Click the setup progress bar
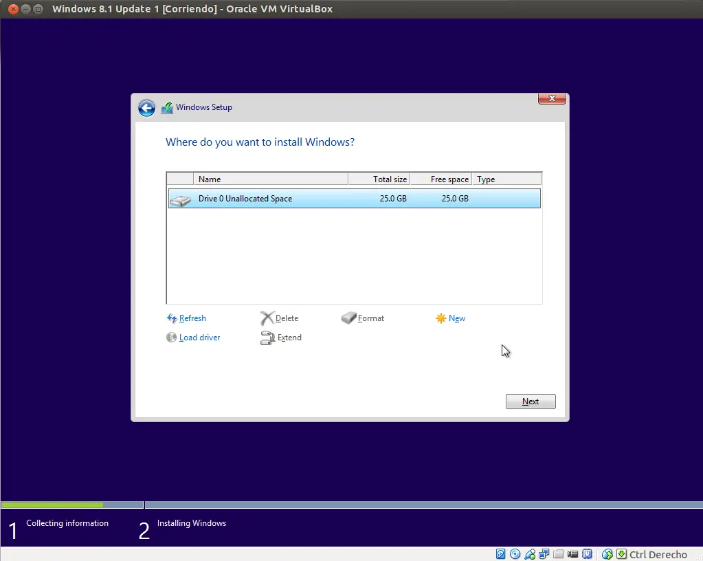 pos(352,505)
